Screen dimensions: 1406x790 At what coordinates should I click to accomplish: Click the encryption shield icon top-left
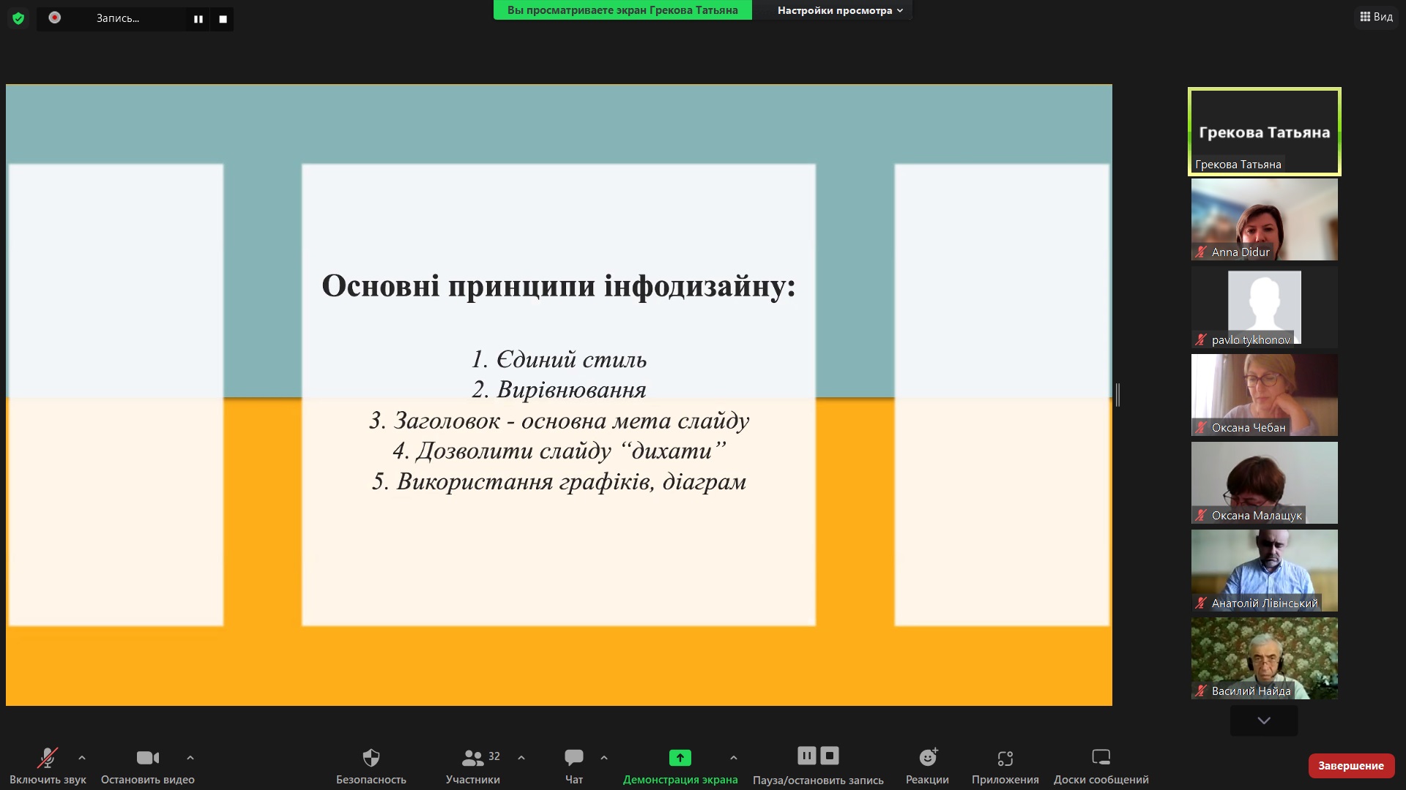(x=18, y=18)
